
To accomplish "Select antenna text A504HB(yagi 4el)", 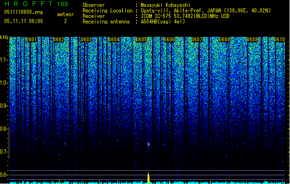I will (x=163, y=22).
